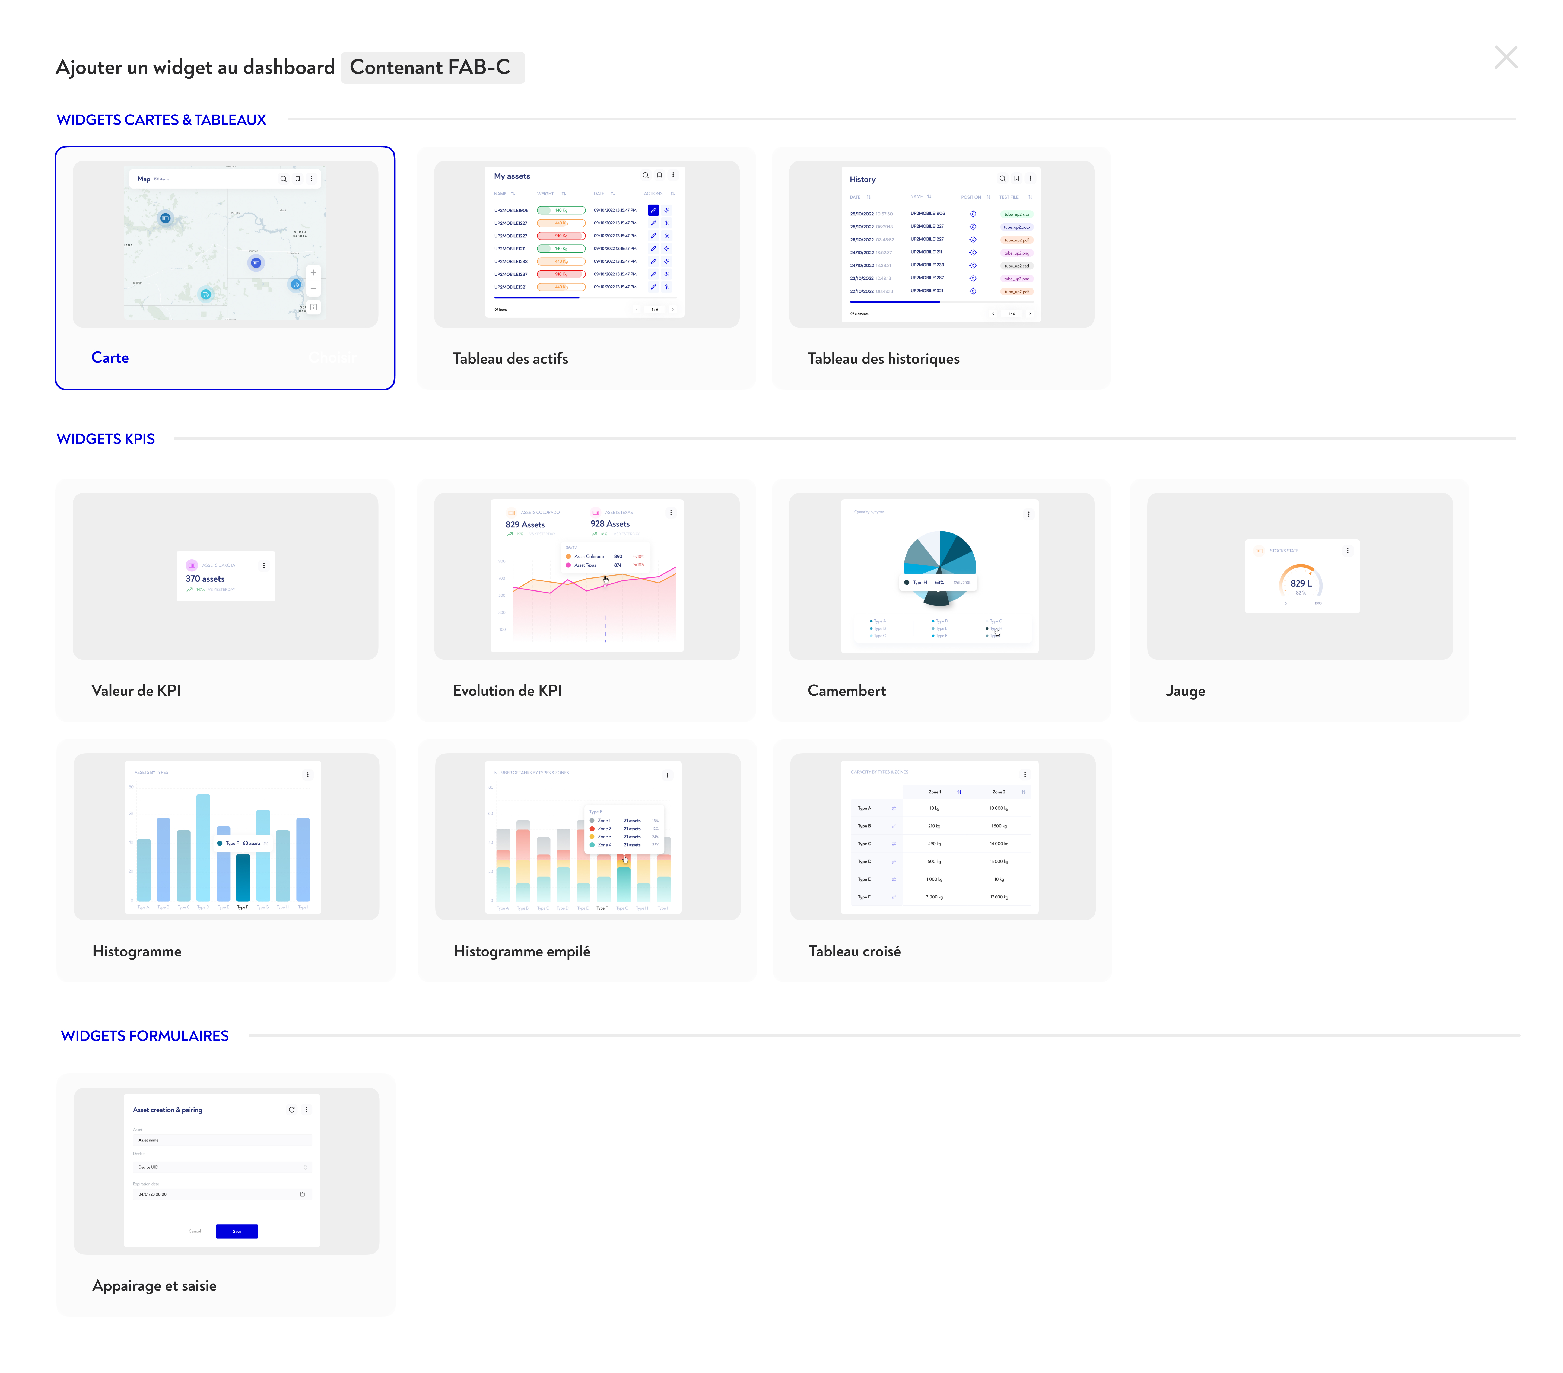Click the zoom-in plus on the map preview
This screenshot has width=1563, height=1373.
[x=313, y=273]
